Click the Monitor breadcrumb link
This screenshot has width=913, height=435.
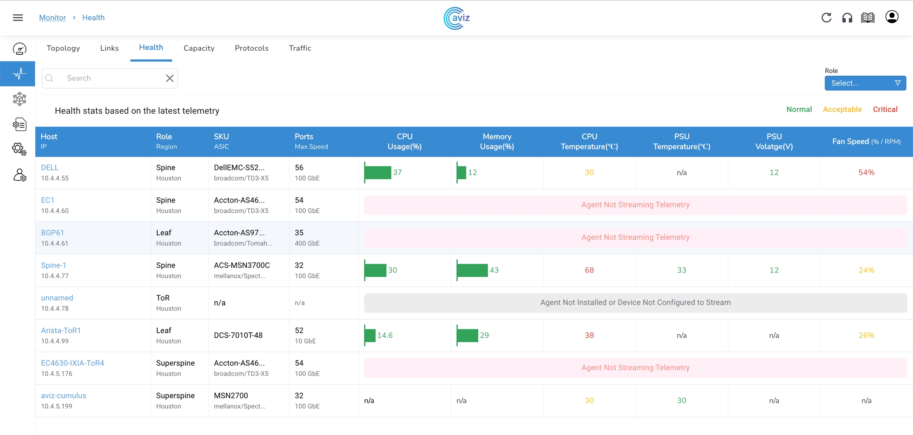click(x=52, y=17)
